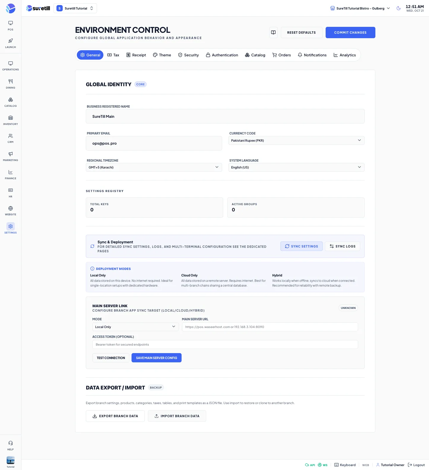Click Commit Changes button
The height and width of the screenshot is (470, 429).
pyautogui.click(x=350, y=33)
